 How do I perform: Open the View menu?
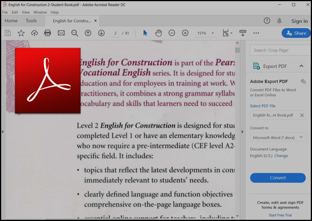coord(26,12)
